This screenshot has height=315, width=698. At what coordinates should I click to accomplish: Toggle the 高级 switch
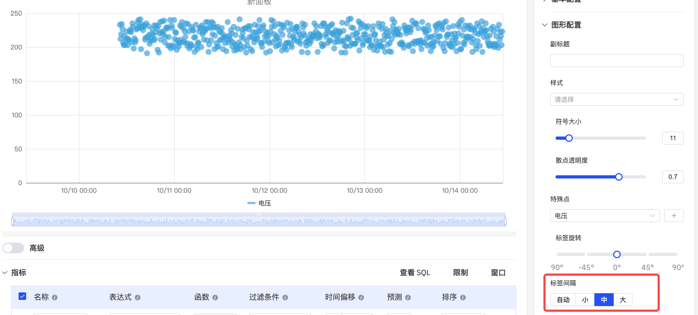(x=13, y=248)
